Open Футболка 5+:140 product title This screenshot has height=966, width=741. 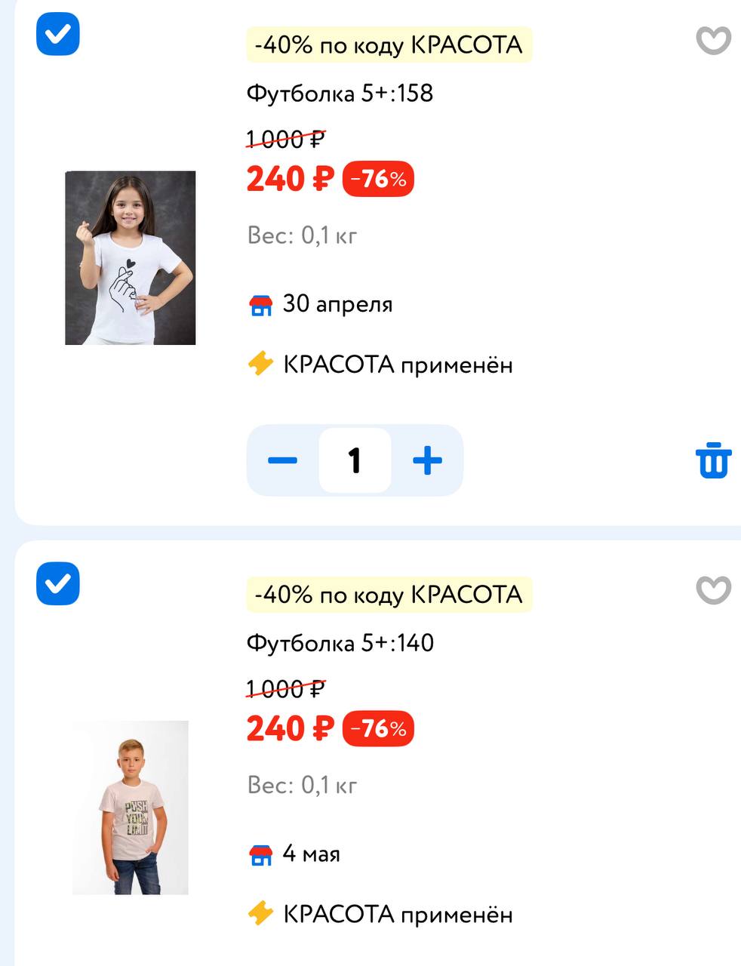coord(340,643)
